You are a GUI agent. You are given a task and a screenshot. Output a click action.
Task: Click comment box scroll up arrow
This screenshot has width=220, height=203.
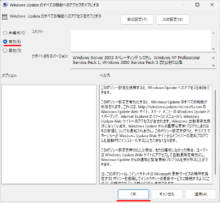[213, 33]
